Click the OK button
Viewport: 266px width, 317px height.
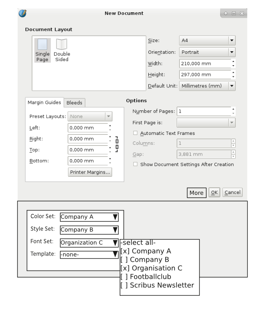coord(214,192)
